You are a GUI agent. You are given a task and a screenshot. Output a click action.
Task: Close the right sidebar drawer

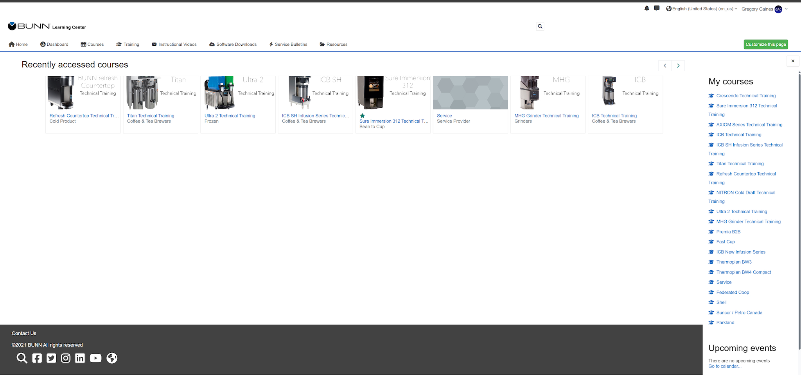(792, 61)
